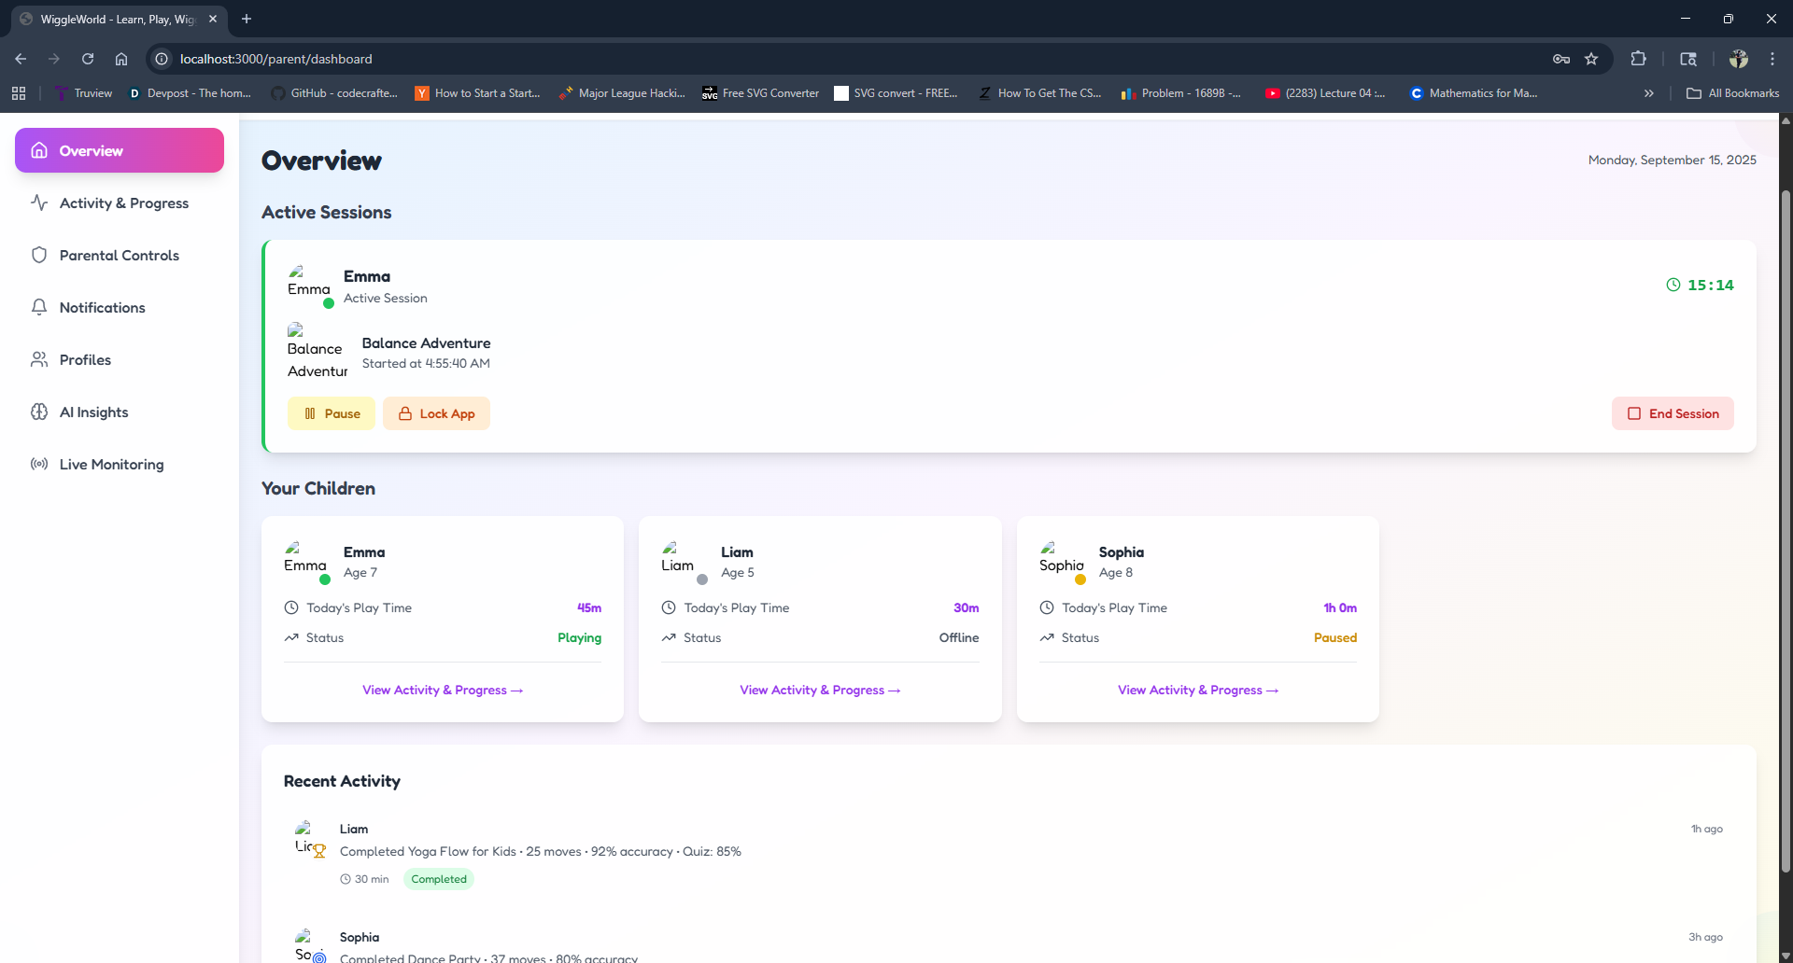Open the Overview sidebar page

pos(120,150)
